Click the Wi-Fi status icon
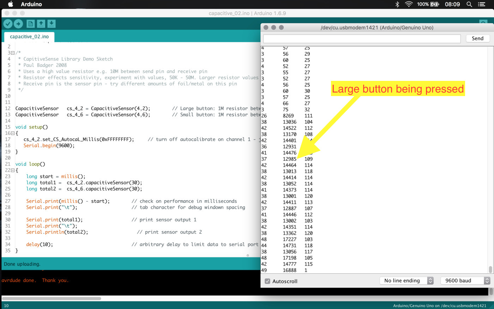 tap(409, 4)
